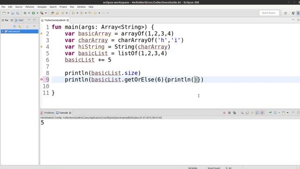Open the Previous Annotation dropdown arrow
300x169 pixels.
86,13
